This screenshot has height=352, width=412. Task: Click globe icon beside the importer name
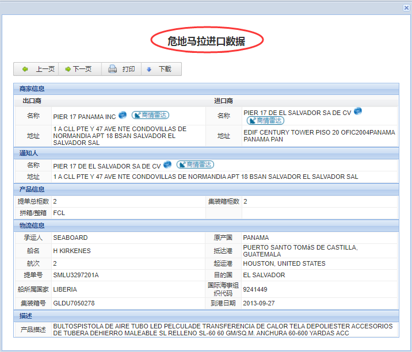tap(357, 111)
